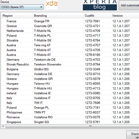Select the Telekom Slovensko row

[x=70, y=64]
